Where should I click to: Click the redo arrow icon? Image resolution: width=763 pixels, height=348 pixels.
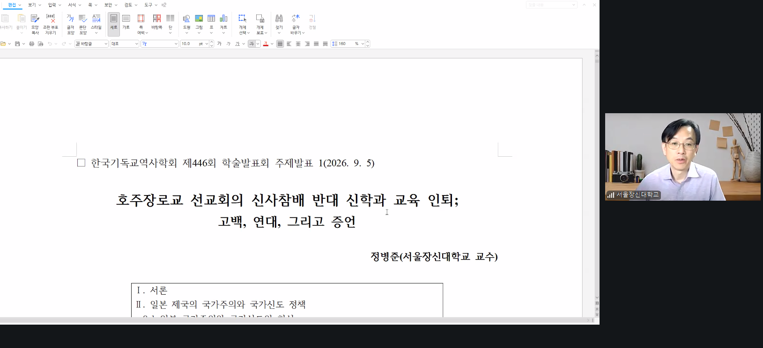pyautogui.click(x=64, y=44)
